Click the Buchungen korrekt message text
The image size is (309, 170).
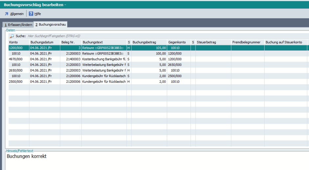(26, 157)
